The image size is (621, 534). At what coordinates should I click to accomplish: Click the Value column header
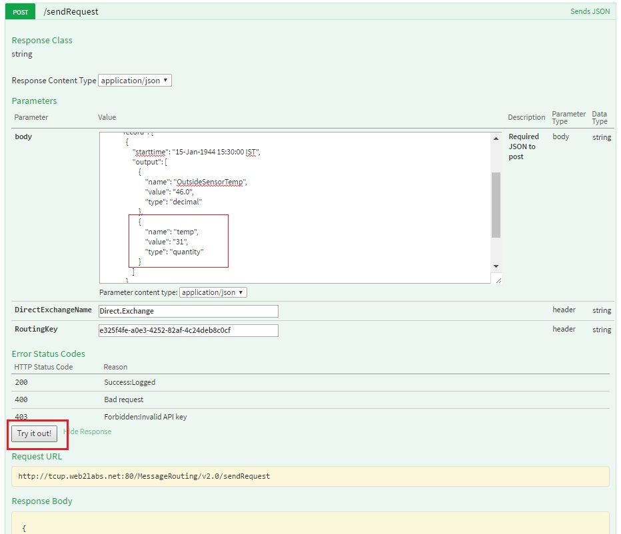tap(107, 117)
